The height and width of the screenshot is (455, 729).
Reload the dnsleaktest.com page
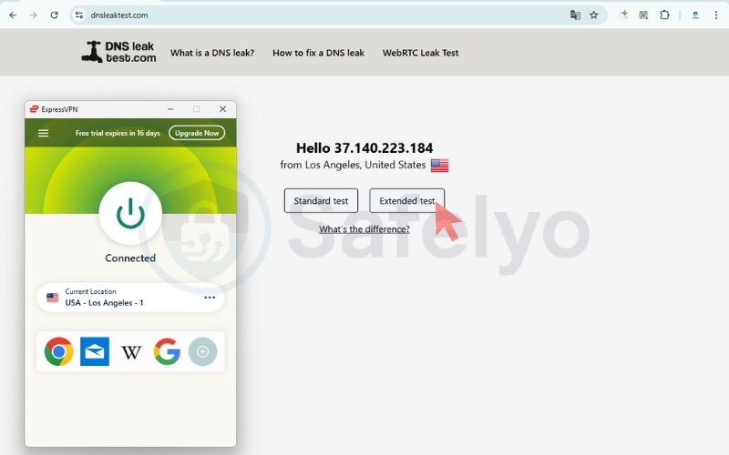tap(55, 15)
